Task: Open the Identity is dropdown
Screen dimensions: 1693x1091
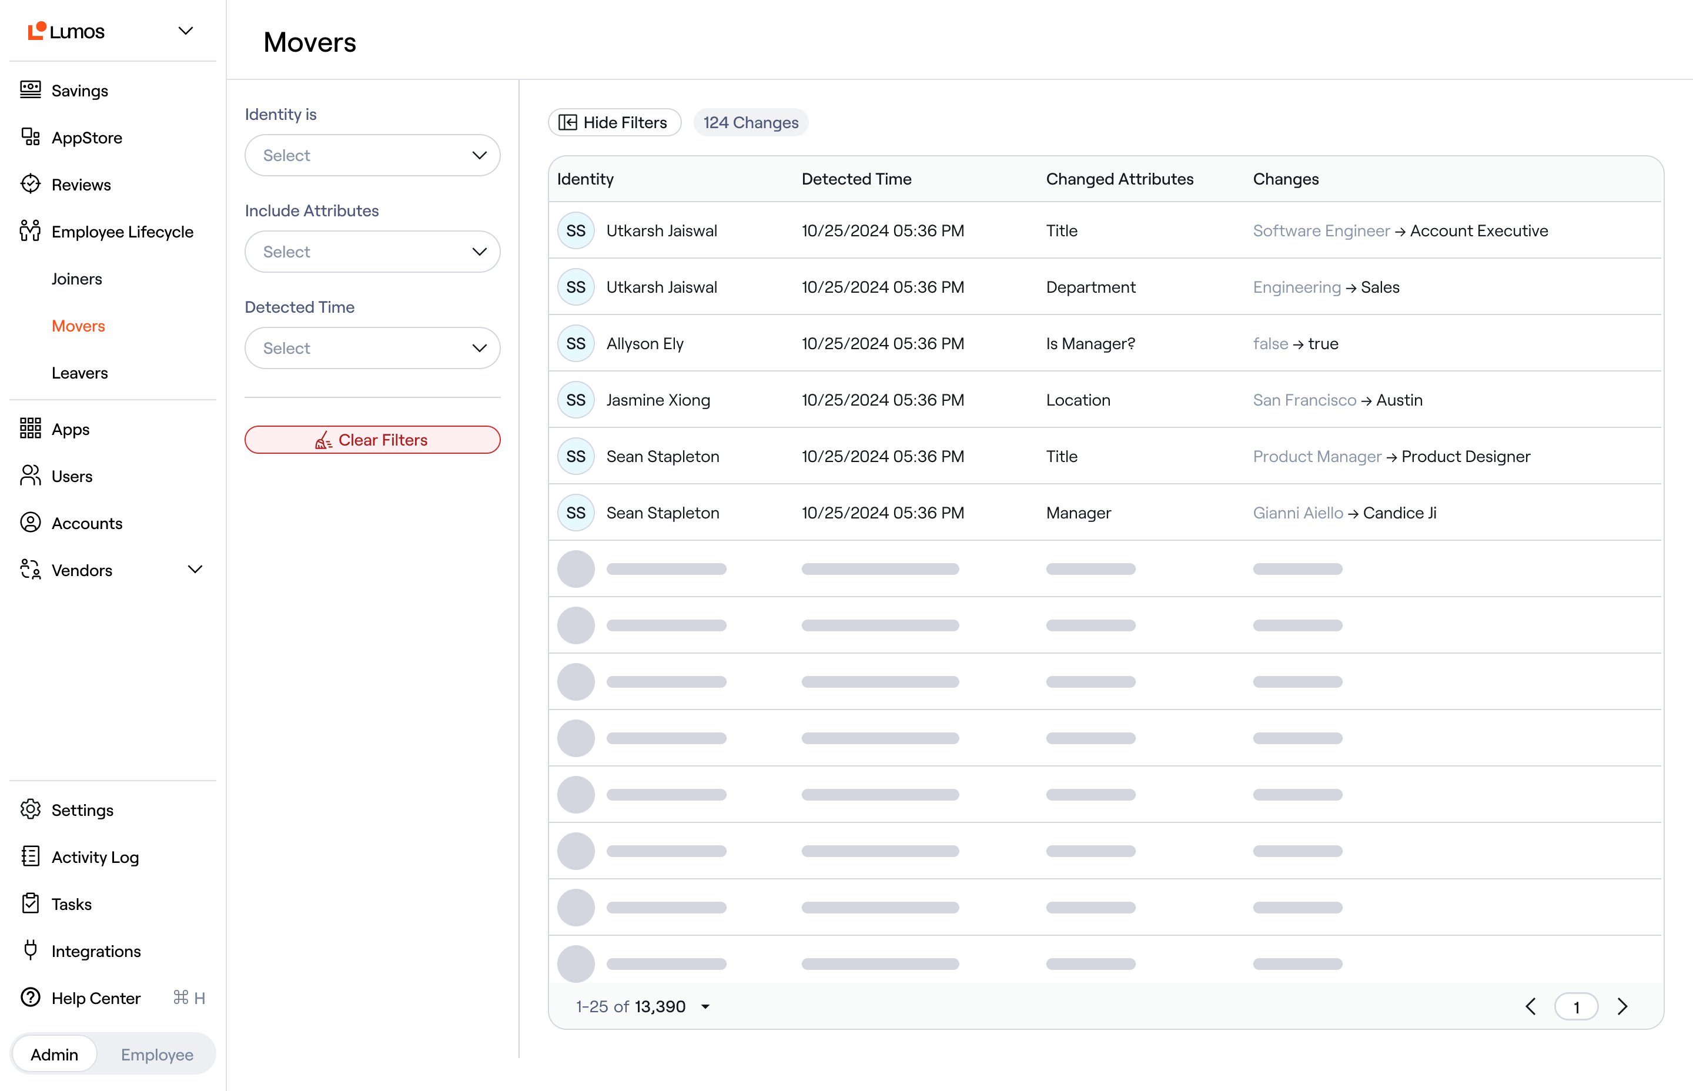Action: pos(373,155)
